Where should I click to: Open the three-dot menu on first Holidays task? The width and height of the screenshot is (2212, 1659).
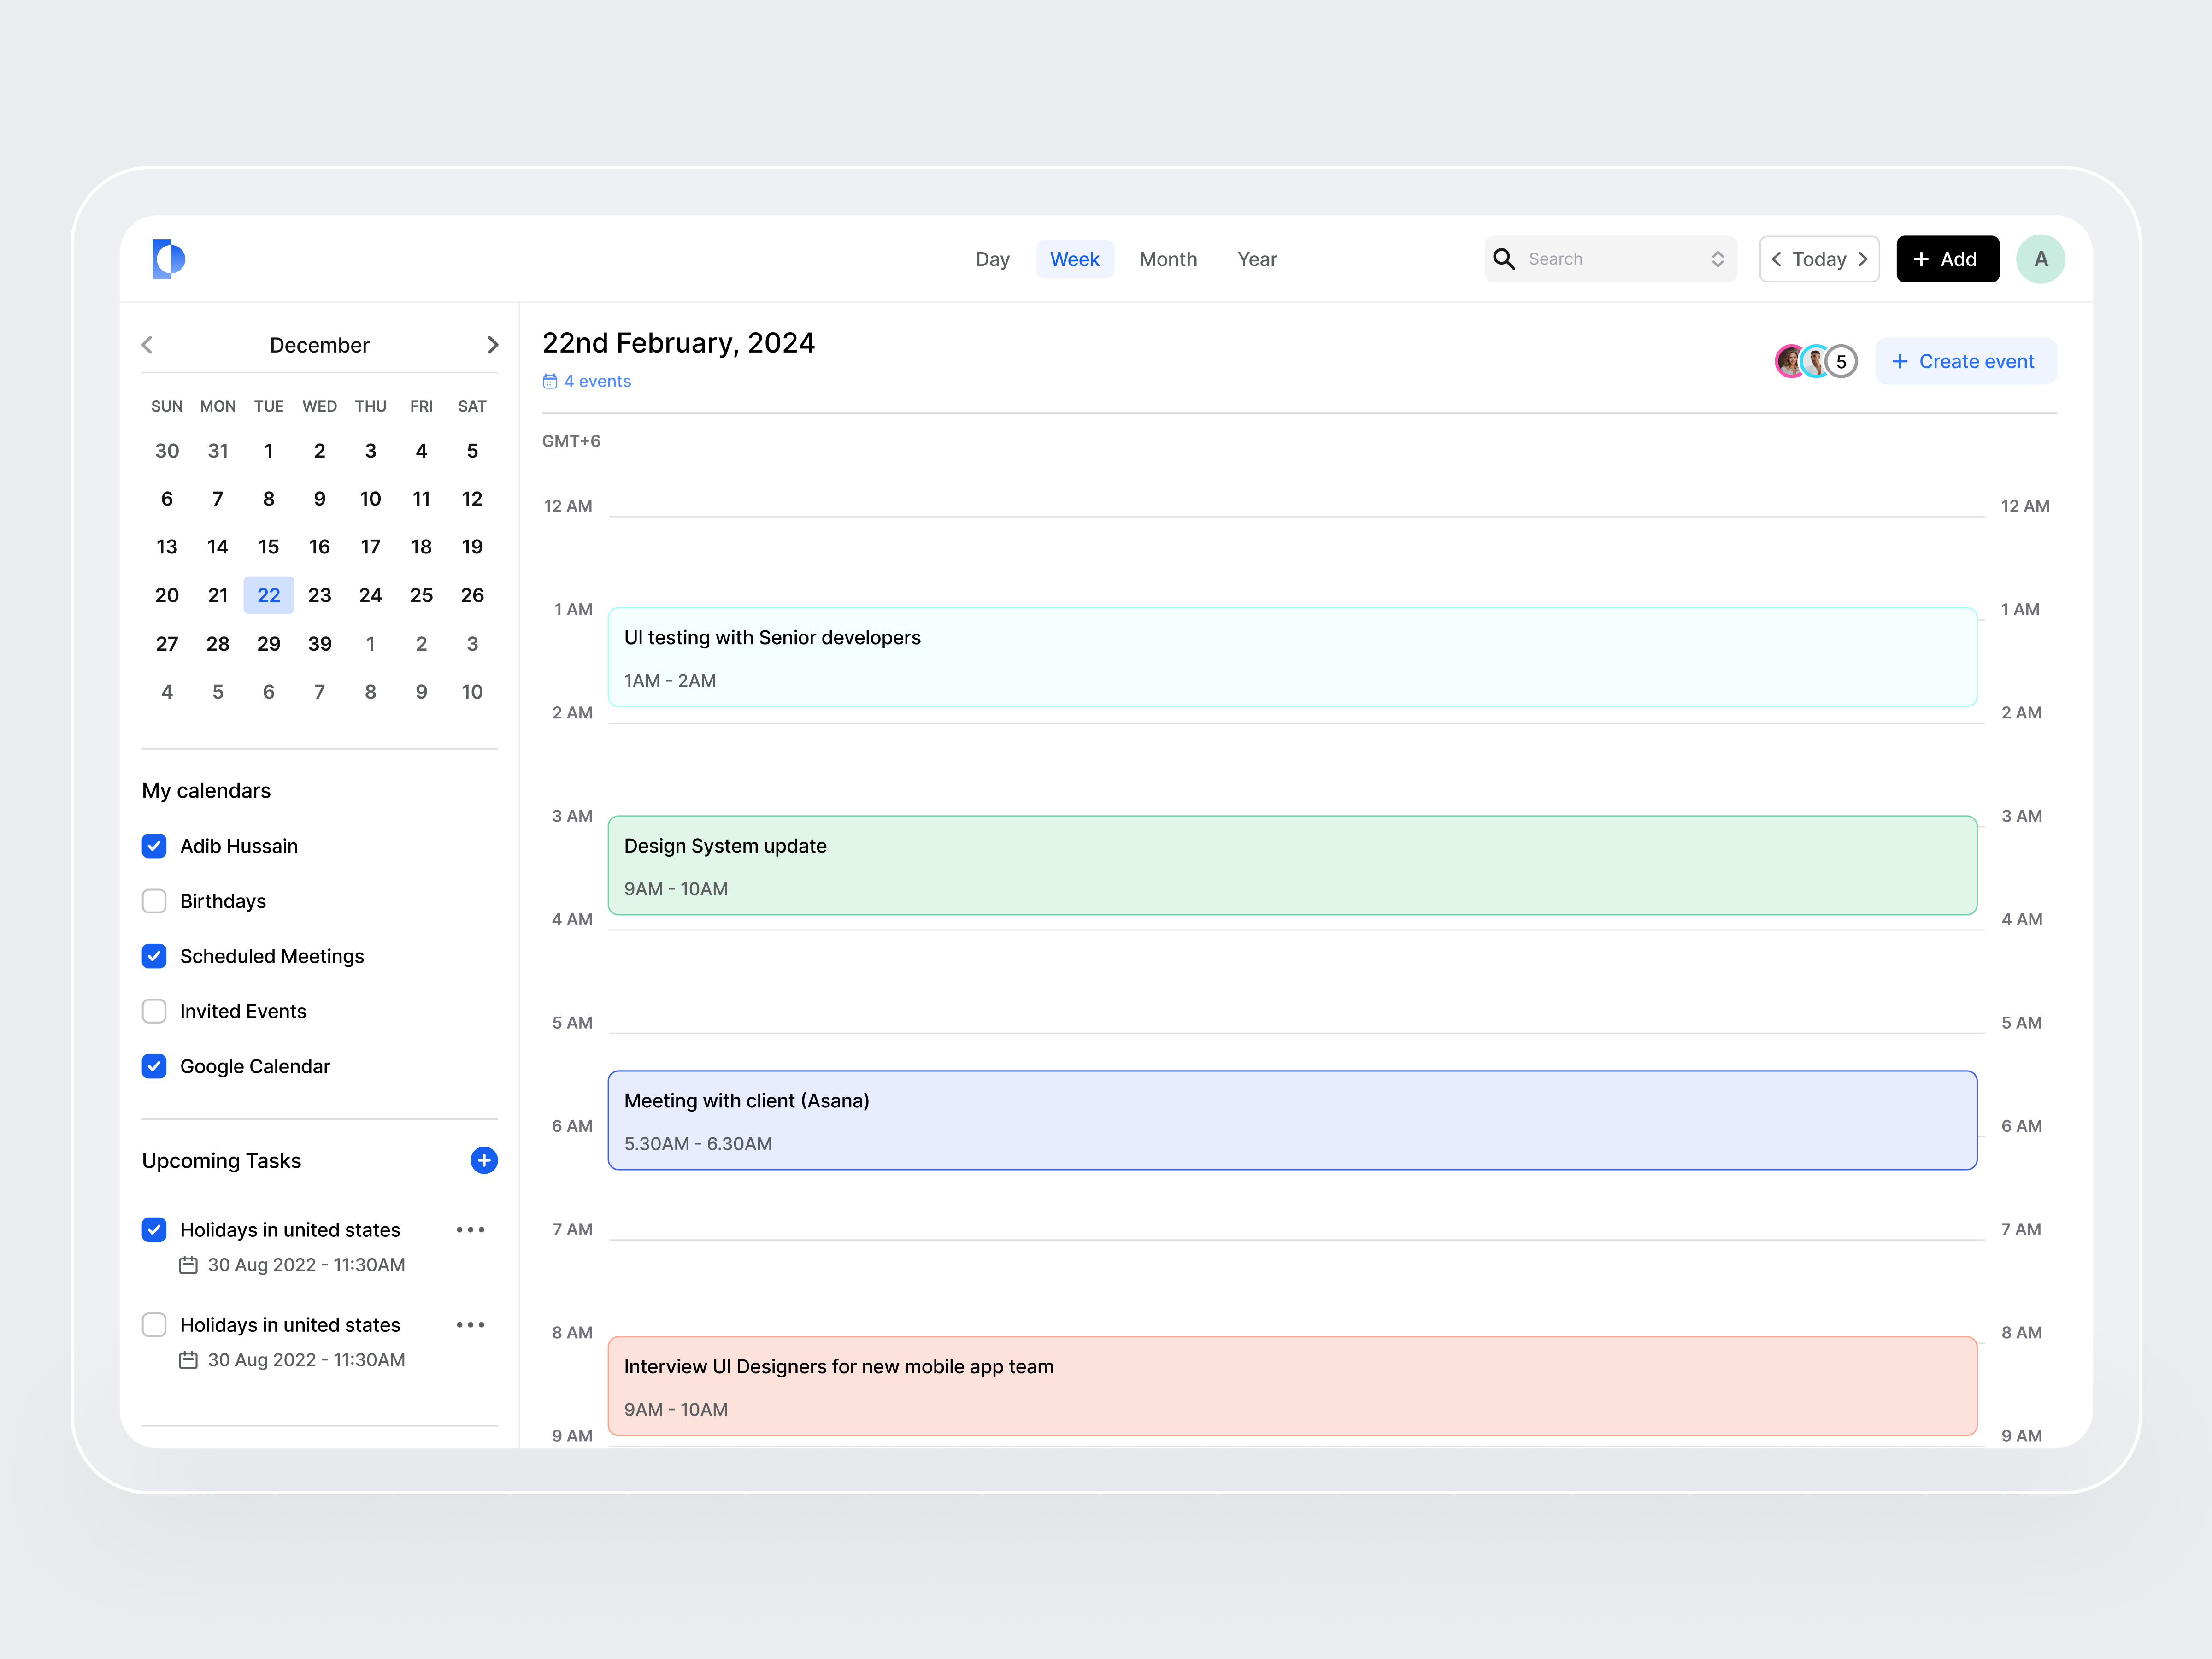coord(470,1229)
